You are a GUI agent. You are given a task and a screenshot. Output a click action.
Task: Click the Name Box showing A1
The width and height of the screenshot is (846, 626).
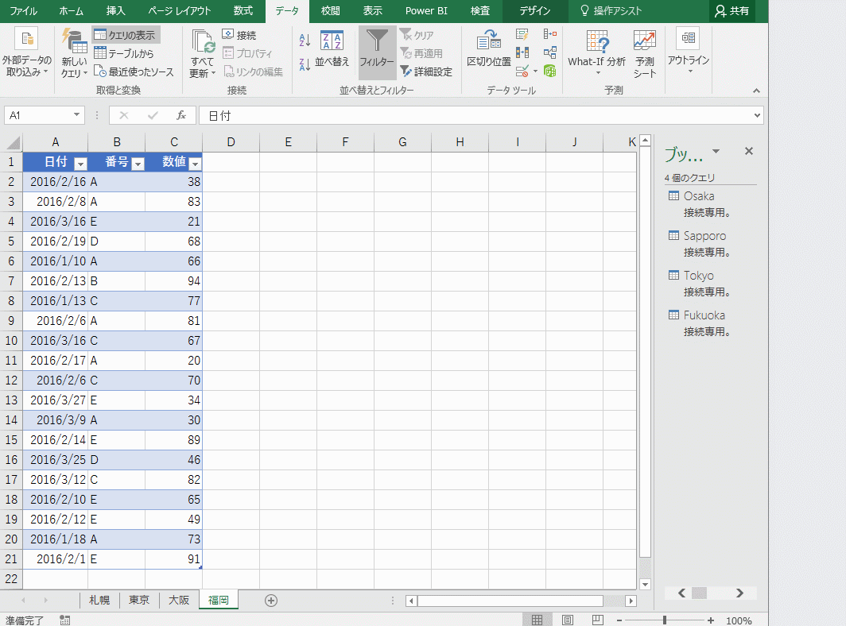pos(38,114)
